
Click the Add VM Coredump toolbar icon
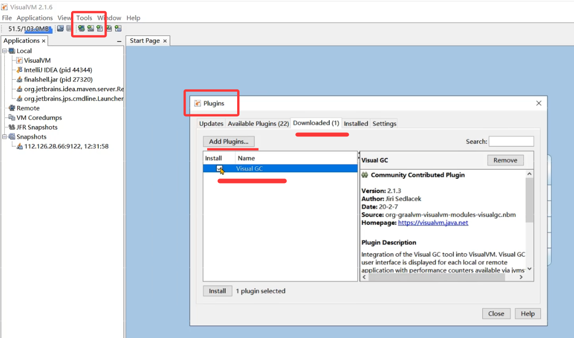pos(100,29)
